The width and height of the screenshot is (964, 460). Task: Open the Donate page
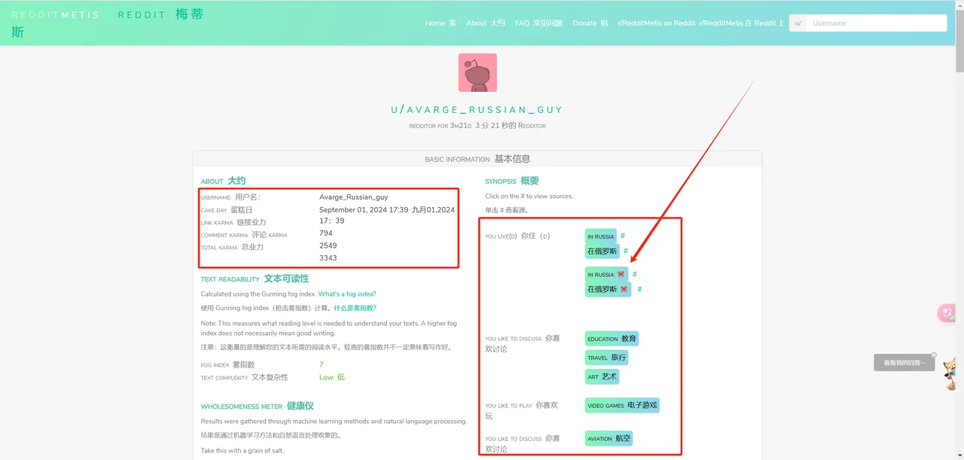pos(590,23)
